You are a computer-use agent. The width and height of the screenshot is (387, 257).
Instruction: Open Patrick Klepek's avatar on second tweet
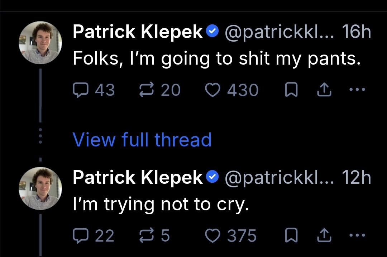(x=40, y=188)
